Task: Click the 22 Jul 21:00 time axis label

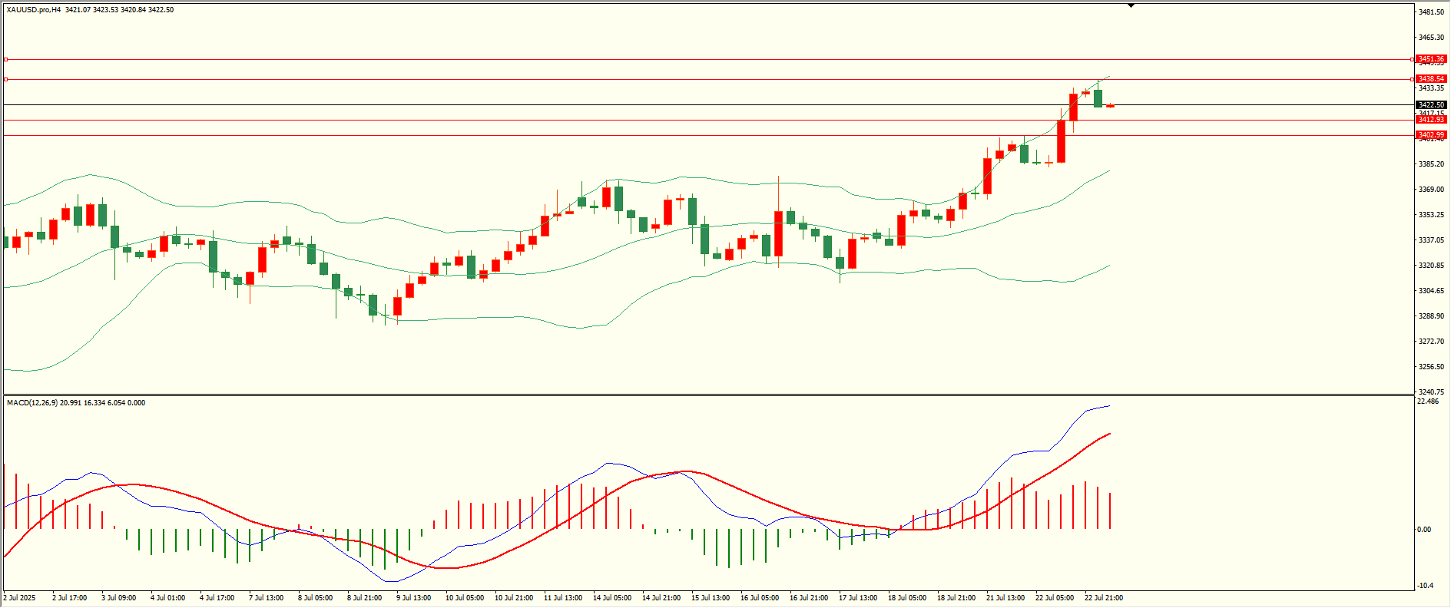Action: point(1103,598)
